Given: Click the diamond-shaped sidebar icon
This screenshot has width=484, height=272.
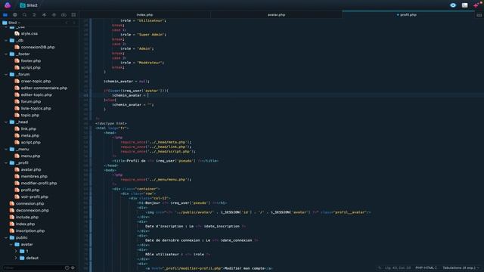Looking at the screenshot, I should (54, 15).
